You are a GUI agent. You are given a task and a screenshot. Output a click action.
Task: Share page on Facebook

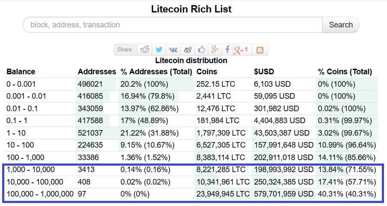tap(227, 49)
